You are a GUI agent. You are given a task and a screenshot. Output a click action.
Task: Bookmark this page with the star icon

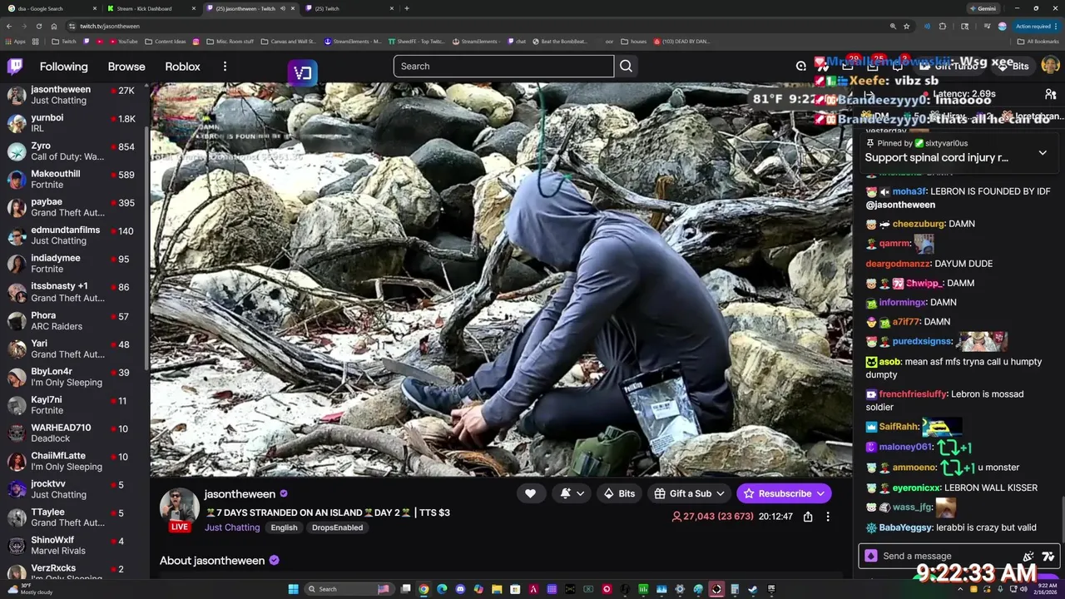point(906,26)
